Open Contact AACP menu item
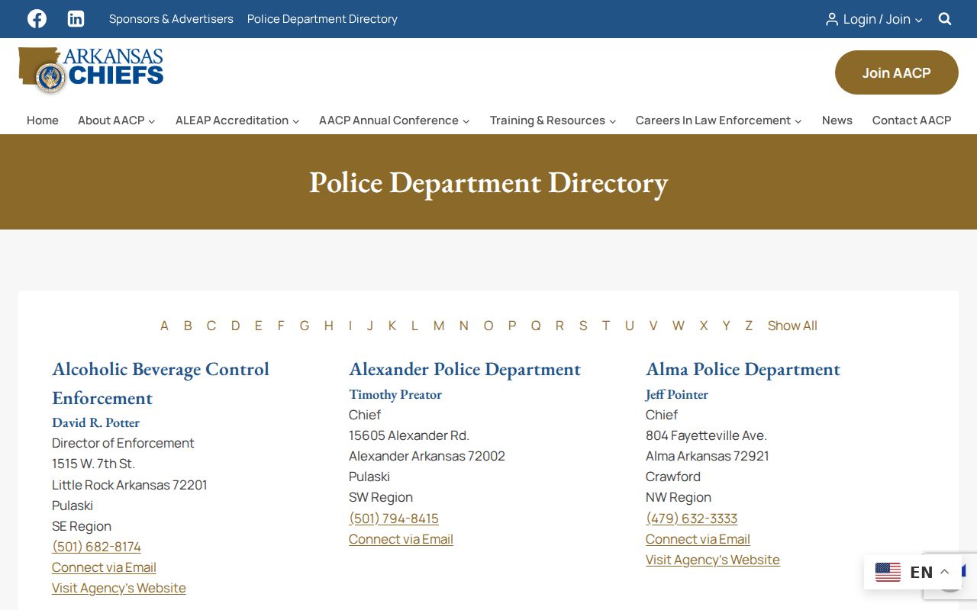This screenshot has width=977, height=610. coord(912,120)
